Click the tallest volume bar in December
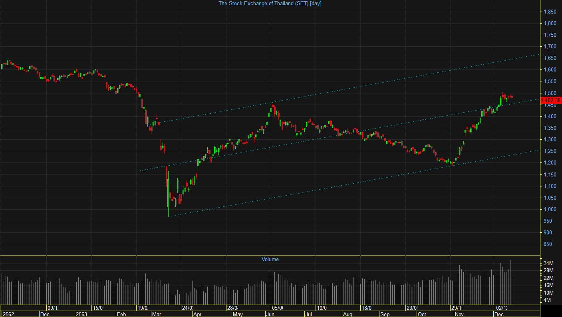 tap(510, 282)
